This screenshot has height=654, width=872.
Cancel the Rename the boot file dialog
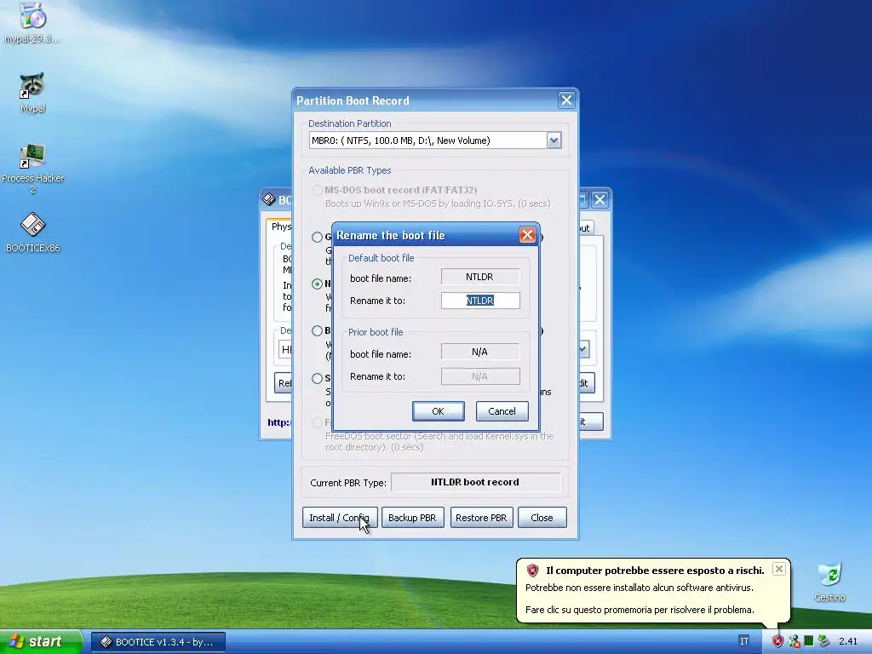pyautogui.click(x=502, y=411)
